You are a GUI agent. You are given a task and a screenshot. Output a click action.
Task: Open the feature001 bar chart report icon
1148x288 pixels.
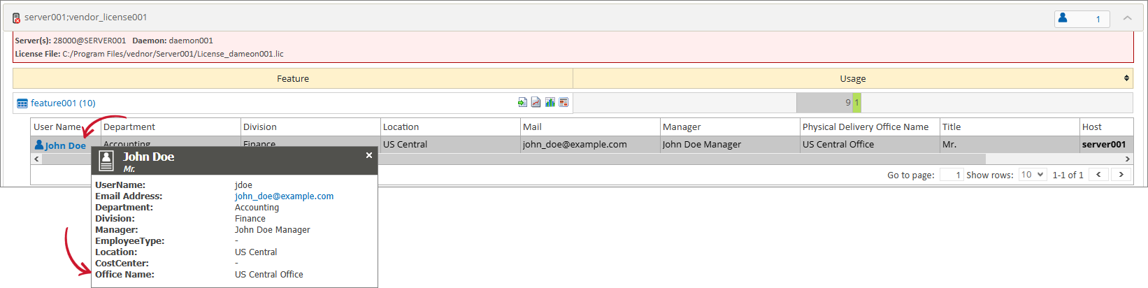click(550, 102)
